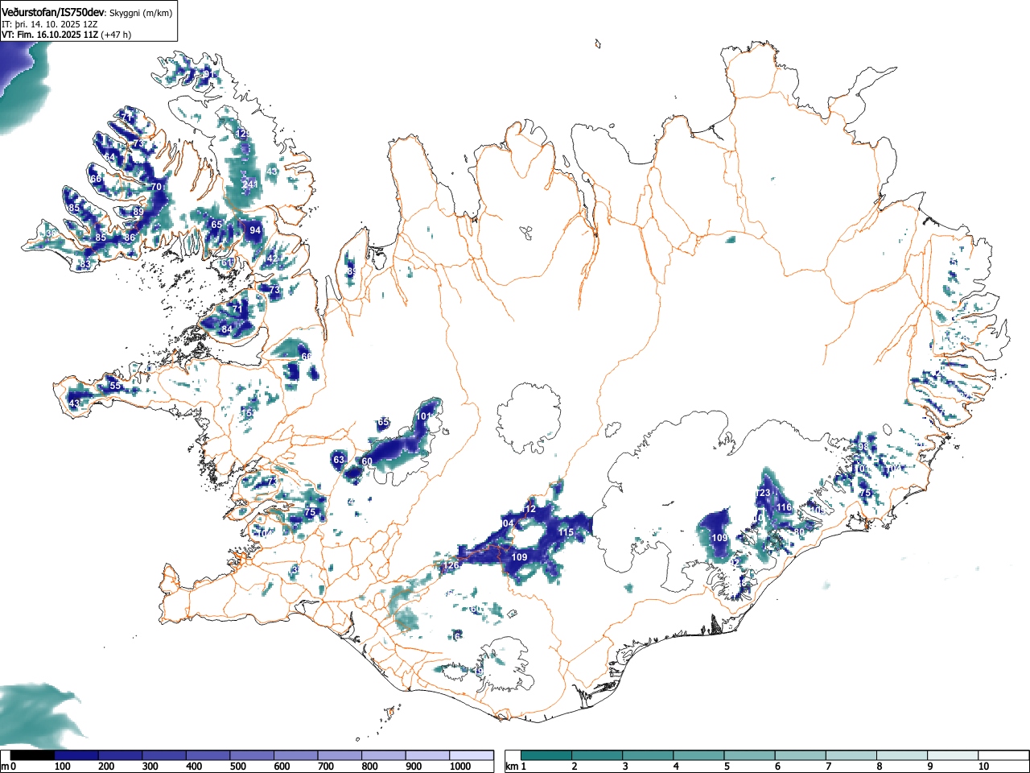Click the visibility value '63' on the map
Image resolution: width=1030 pixels, height=773 pixels.
(x=339, y=460)
